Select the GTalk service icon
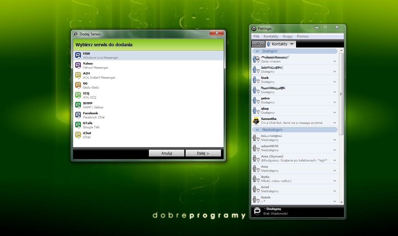This screenshot has width=398, height=236. [x=78, y=125]
